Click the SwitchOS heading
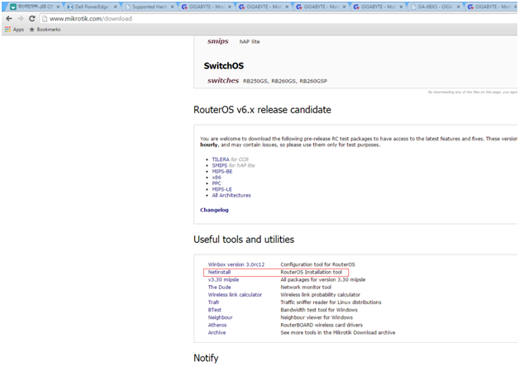 point(223,66)
